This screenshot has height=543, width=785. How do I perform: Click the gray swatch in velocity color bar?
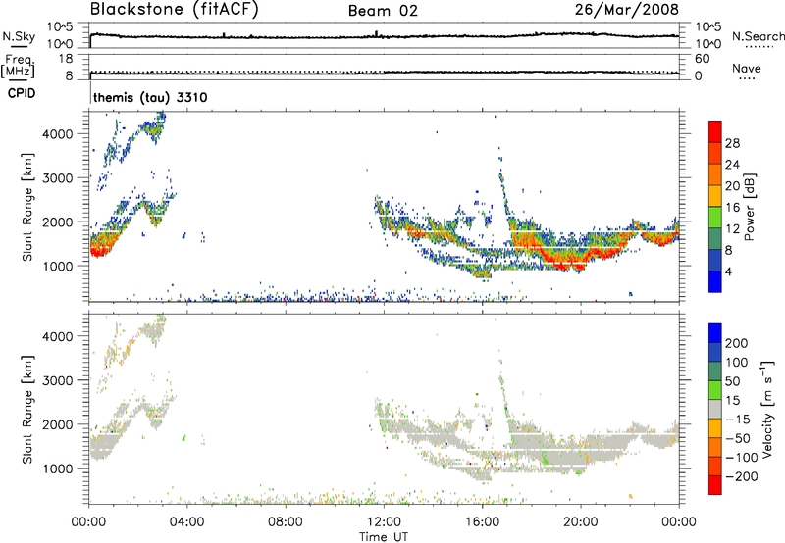[x=715, y=409]
